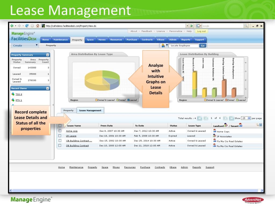Open forward button history dropdown arrow
This screenshot has width=275, height=206.
coord(23,26)
